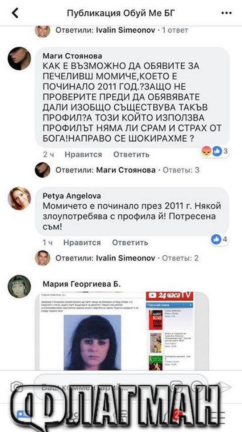Screen dimensions: 242x432
Task: Open Мария Георгиева Б. name link
Action: point(81,284)
